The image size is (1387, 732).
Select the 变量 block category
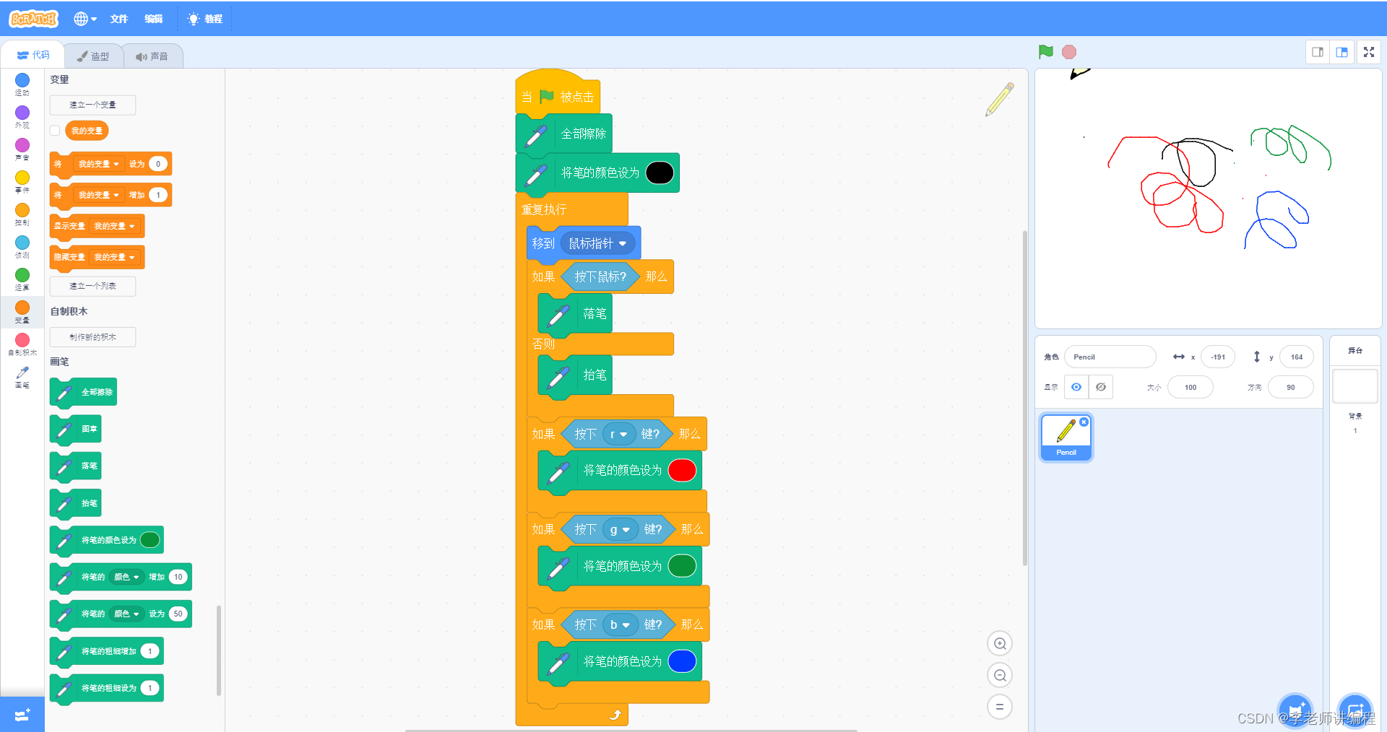(22, 312)
